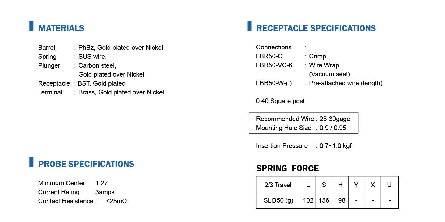Click the U column header cell
Screen dimensions: 445x222
coord(389,185)
